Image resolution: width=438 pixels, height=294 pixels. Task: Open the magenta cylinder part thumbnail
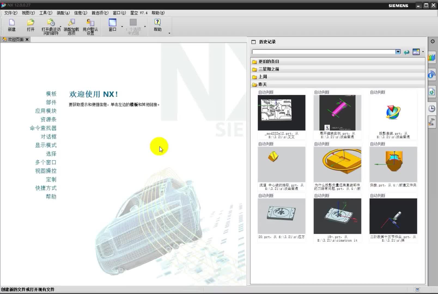pyautogui.click(x=337, y=113)
